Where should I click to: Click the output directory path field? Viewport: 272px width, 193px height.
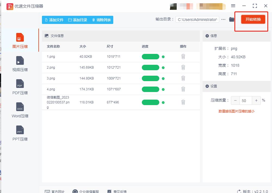197,19
